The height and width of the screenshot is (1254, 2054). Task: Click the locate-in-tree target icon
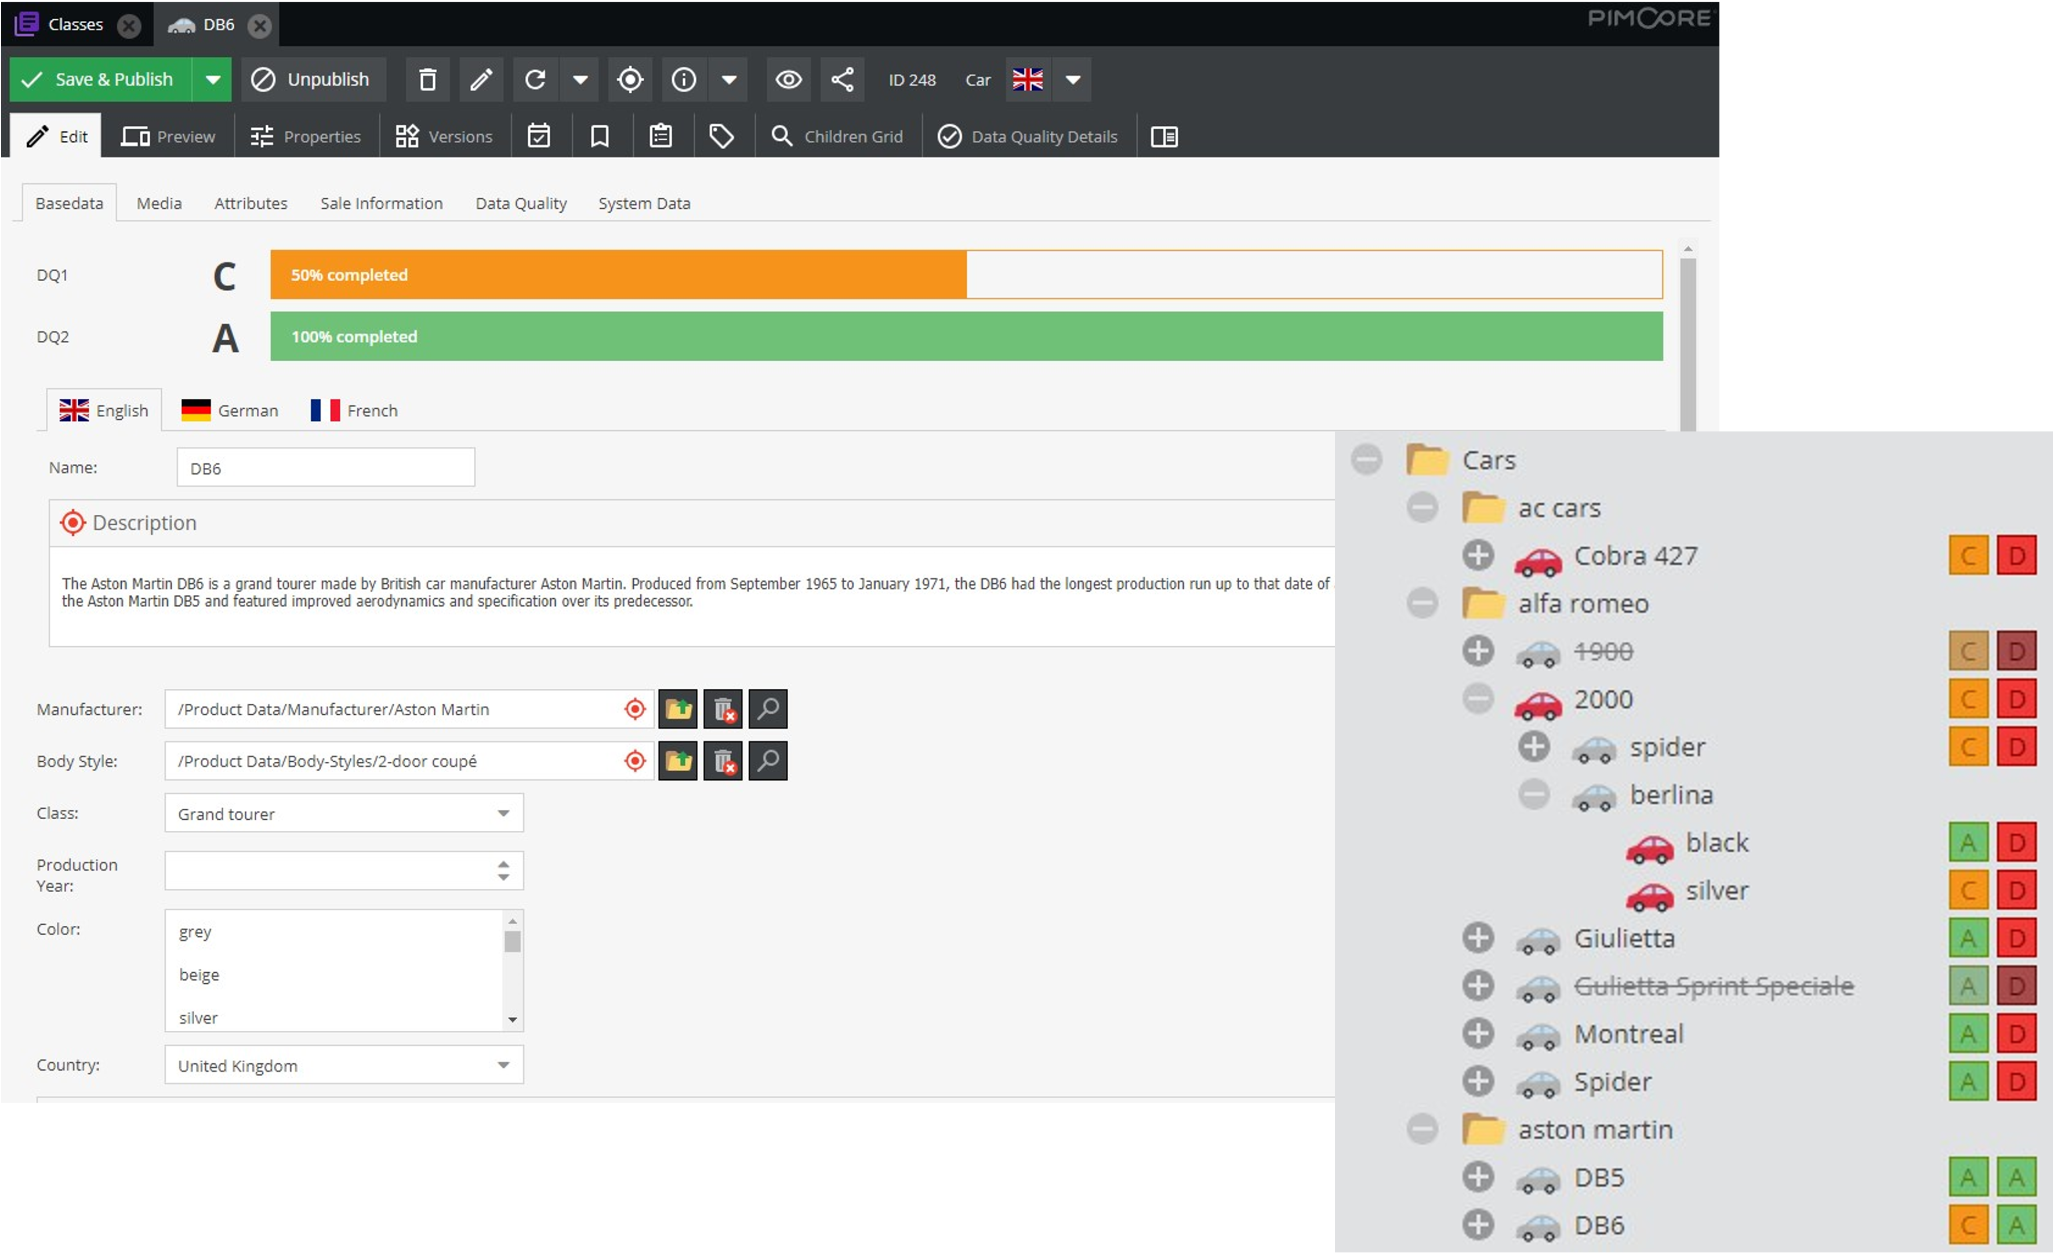click(630, 80)
